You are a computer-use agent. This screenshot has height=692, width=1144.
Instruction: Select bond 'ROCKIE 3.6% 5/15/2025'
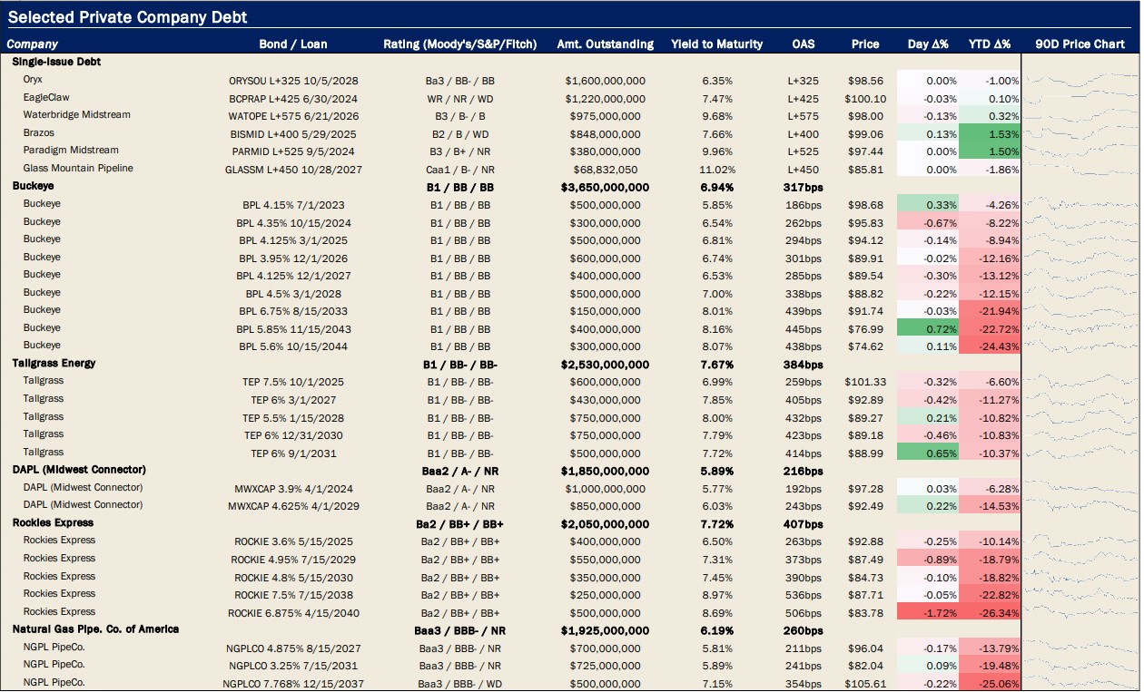tap(293, 542)
